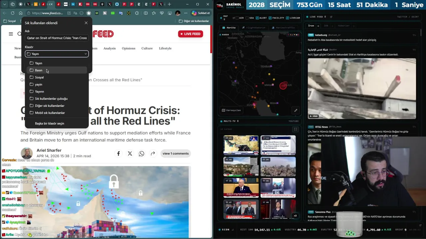Click the browser refresh icon
This screenshot has width=426, height=239.
pyautogui.click(x=13, y=13)
